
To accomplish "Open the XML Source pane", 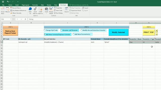I will (x=66, y=10).
